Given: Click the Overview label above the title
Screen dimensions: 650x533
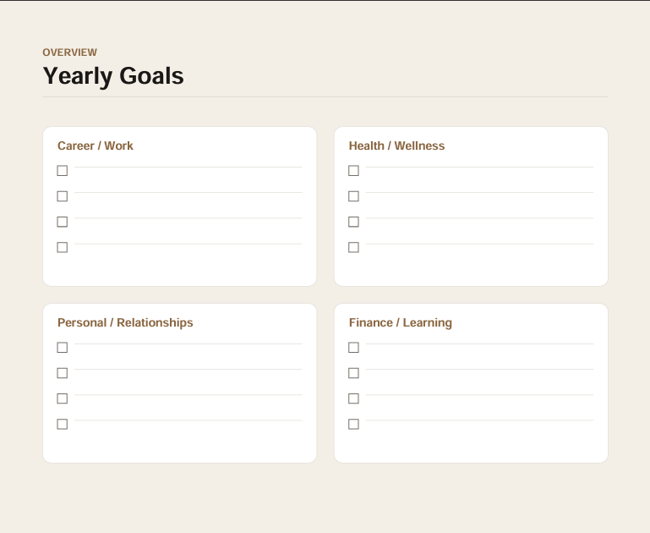Looking at the screenshot, I should point(69,52).
